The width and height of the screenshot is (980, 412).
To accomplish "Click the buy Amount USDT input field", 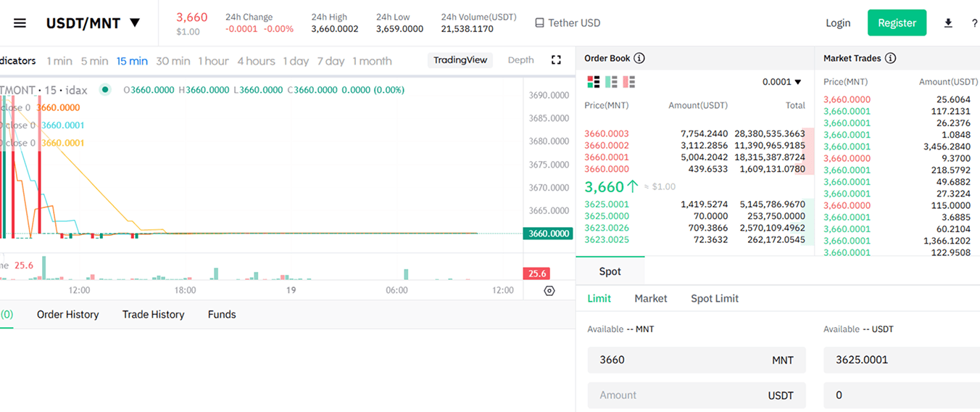I will tap(697, 395).
